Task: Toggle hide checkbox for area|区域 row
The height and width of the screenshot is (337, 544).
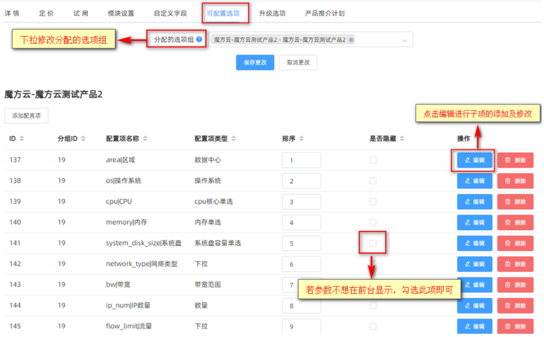Action: click(373, 160)
